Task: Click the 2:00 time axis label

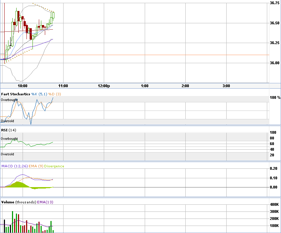Action: click(x=185, y=86)
